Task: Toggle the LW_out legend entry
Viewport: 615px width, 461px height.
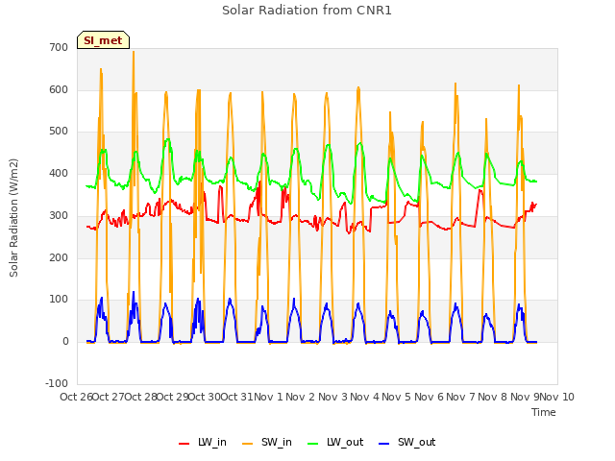Action: tap(335, 442)
